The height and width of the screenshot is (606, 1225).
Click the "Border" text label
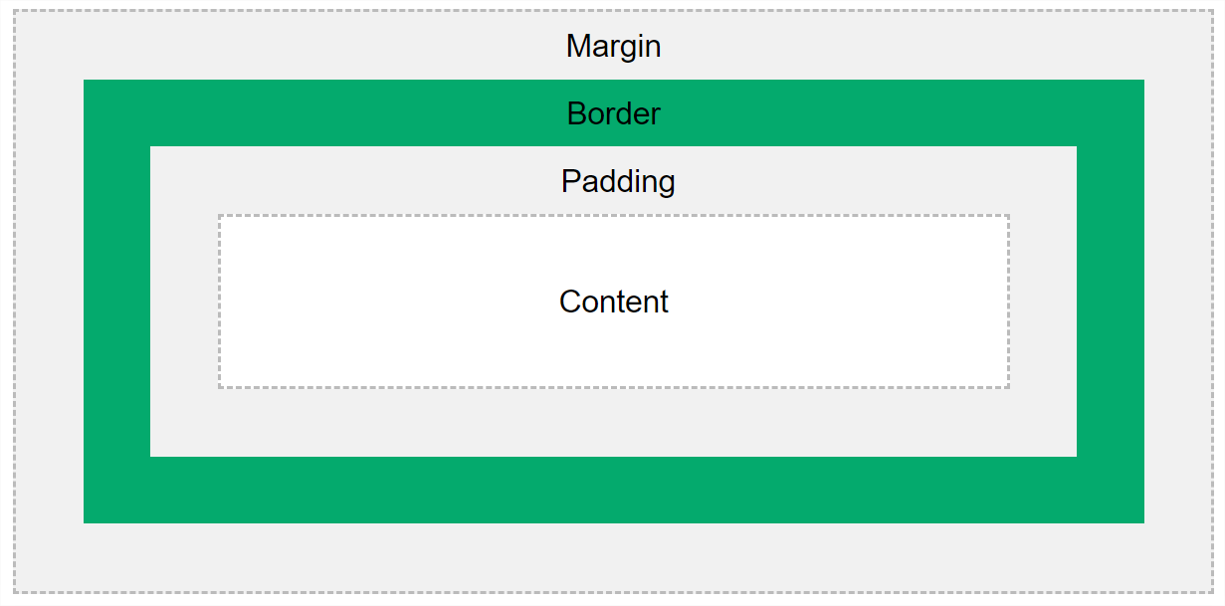pos(613,113)
